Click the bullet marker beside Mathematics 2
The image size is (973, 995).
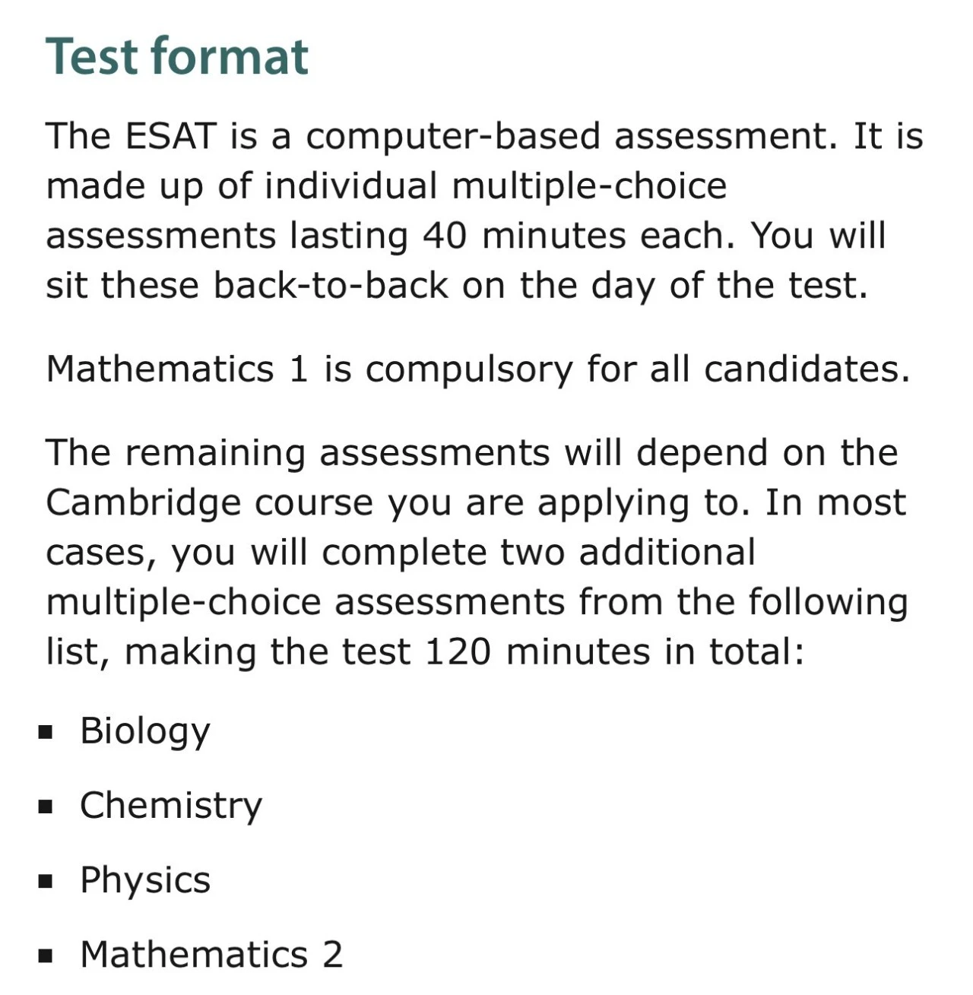(x=46, y=956)
